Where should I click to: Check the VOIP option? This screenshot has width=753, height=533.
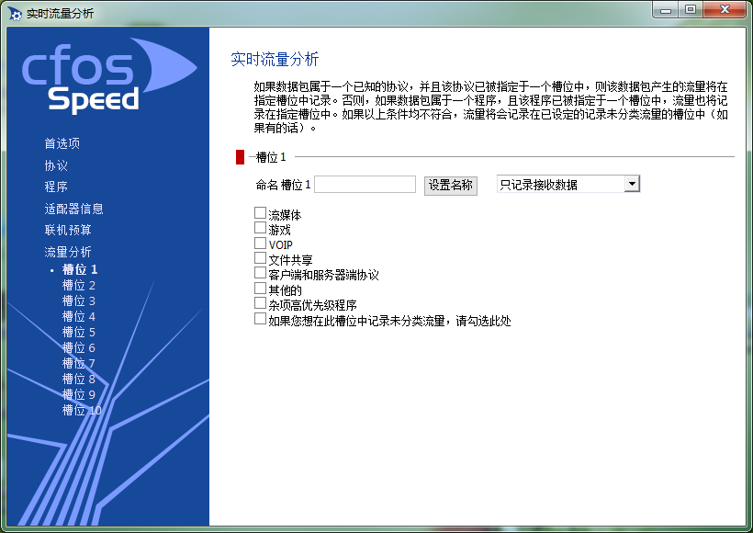pyautogui.click(x=261, y=244)
